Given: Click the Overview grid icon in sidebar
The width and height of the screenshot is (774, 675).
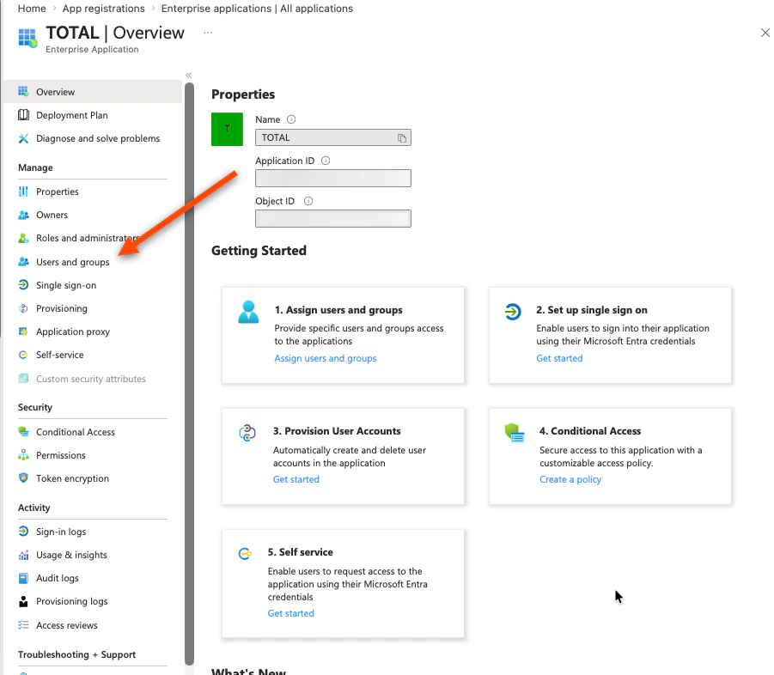Looking at the screenshot, I should pyautogui.click(x=23, y=91).
